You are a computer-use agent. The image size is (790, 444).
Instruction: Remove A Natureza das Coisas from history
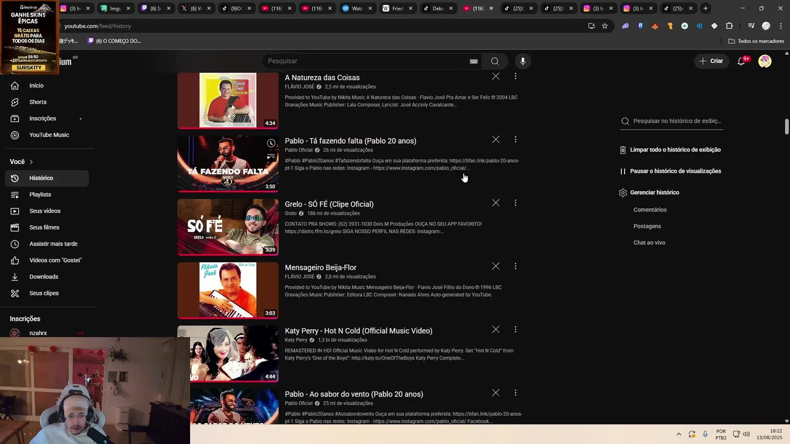[496, 76]
